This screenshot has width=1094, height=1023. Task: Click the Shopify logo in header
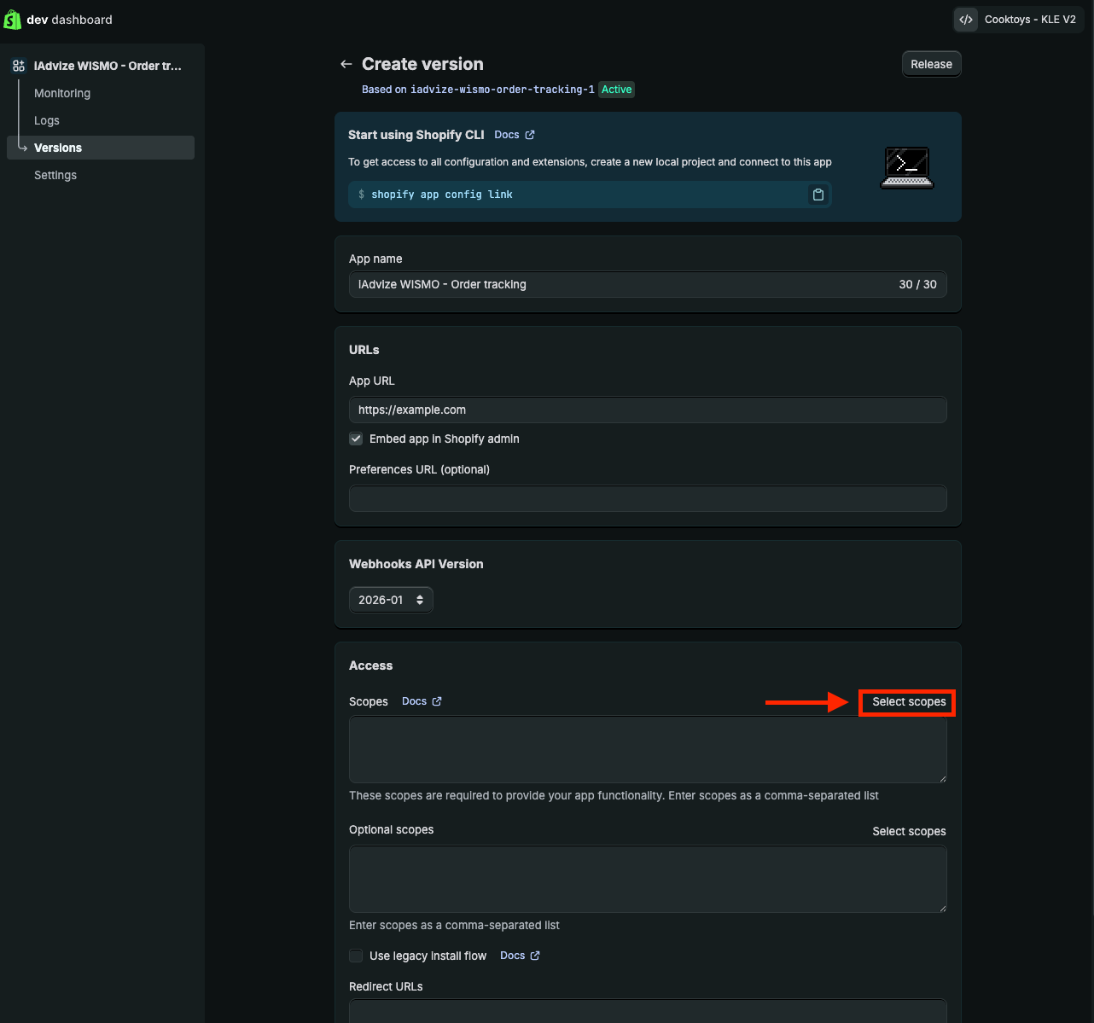(x=12, y=20)
